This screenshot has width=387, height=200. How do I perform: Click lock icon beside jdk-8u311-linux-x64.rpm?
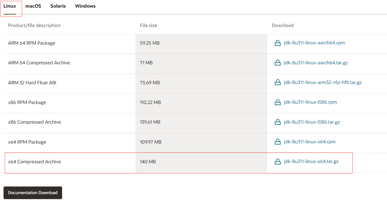(x=277, y=142)
